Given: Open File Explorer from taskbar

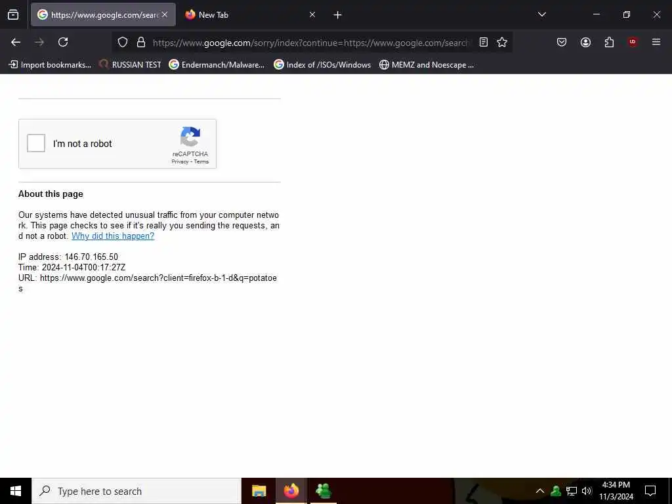Looking at the screenshot, I should point(259,491).
